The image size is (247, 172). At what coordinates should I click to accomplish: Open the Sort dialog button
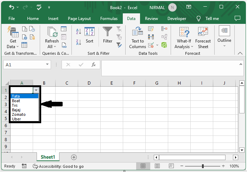89,35
